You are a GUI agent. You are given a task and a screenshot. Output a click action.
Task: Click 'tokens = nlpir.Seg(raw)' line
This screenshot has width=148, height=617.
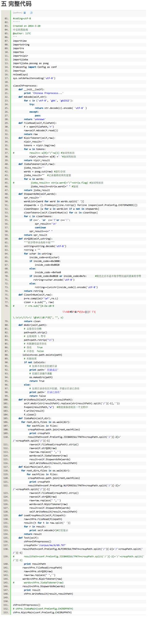click(39, 145)
